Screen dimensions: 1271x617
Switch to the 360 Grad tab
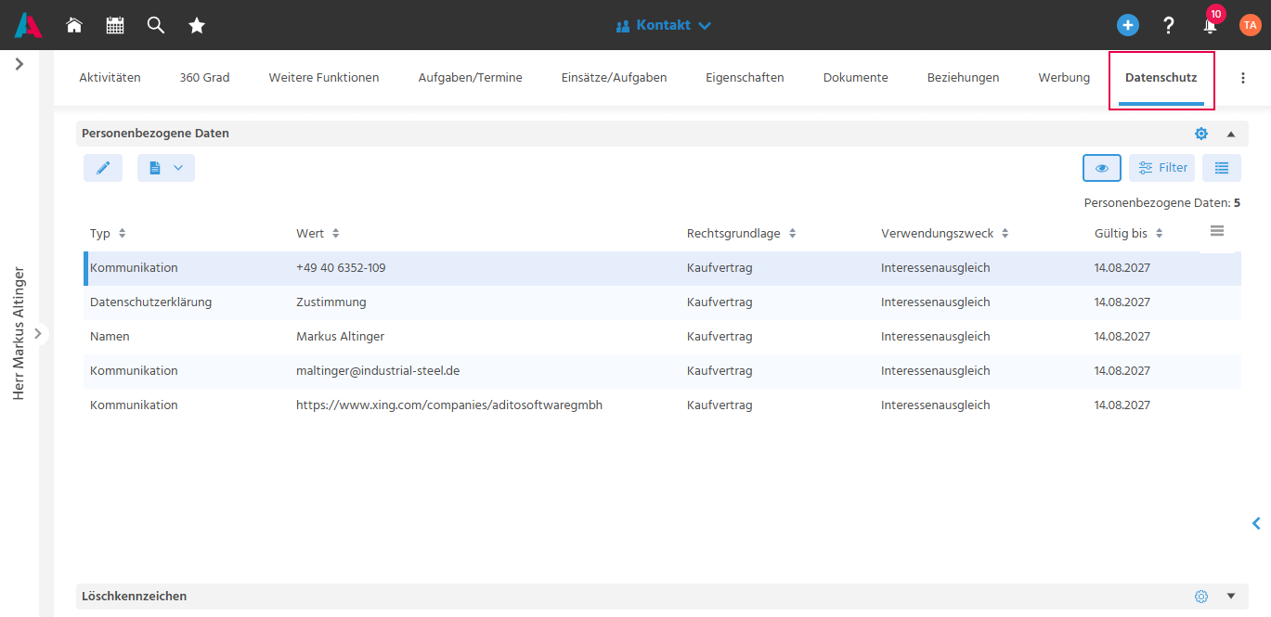coord(204,78)
